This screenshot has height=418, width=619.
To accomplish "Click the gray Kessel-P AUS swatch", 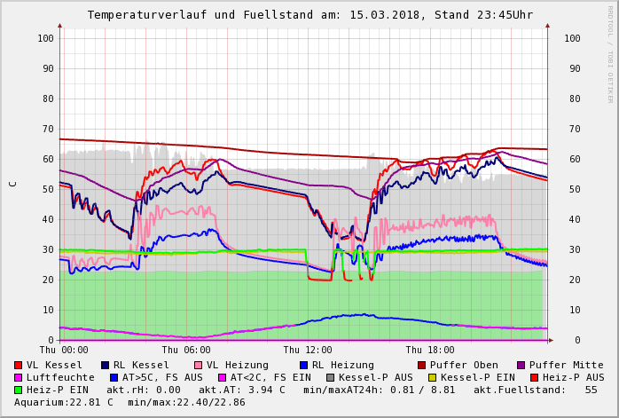I will pos(329,377).
